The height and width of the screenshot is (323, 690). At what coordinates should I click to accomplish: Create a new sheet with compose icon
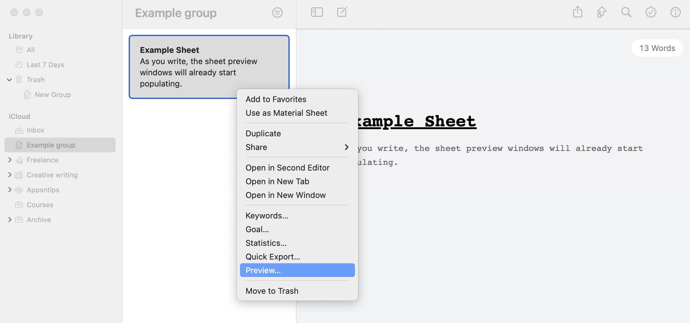[x=342, y=12]
